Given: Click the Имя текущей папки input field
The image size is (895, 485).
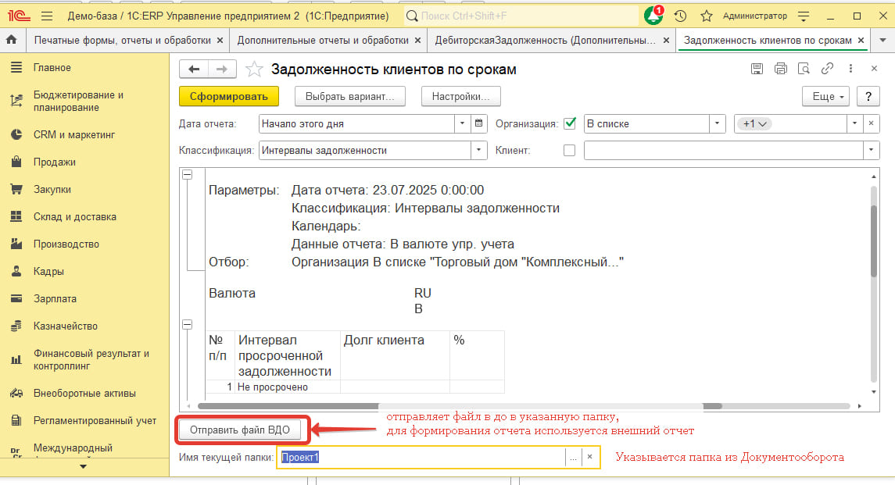Looking at the screenshot, I should tap(421, 458).
